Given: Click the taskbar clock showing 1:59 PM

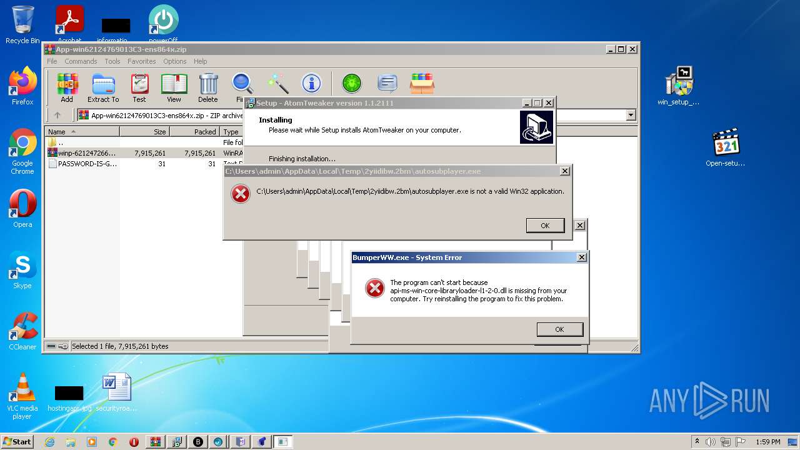Looking at the screenshot, I should tap(767, 442).
